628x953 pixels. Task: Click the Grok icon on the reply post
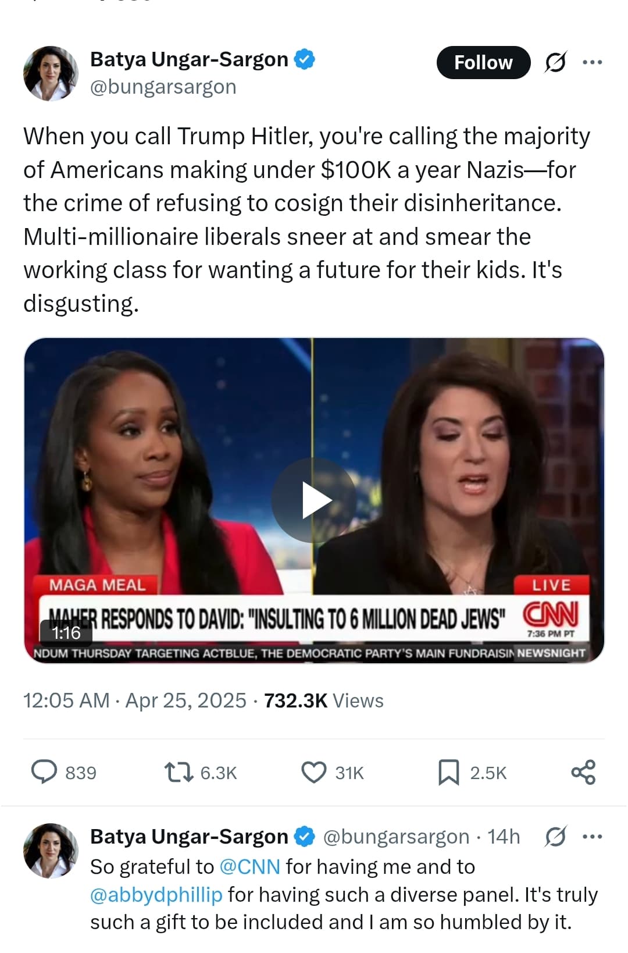click(555, 837)
